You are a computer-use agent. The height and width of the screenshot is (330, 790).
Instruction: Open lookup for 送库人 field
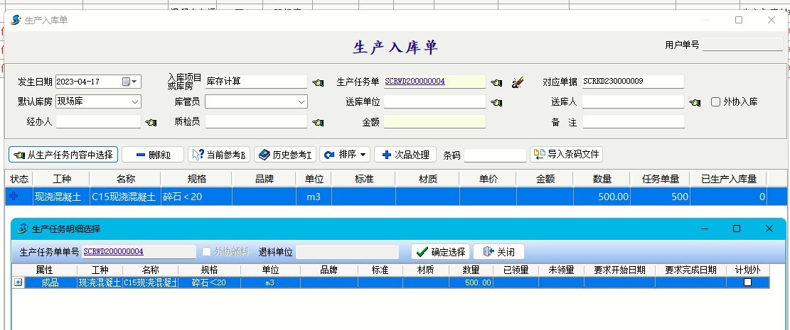pos(695,103)
